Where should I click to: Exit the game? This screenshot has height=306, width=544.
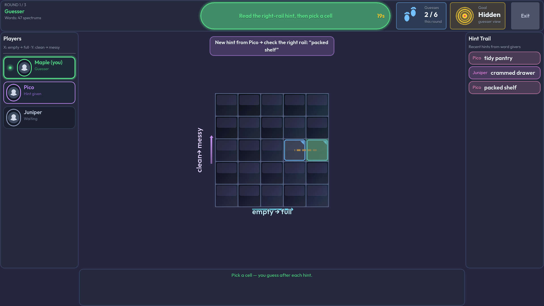point(525,16)
